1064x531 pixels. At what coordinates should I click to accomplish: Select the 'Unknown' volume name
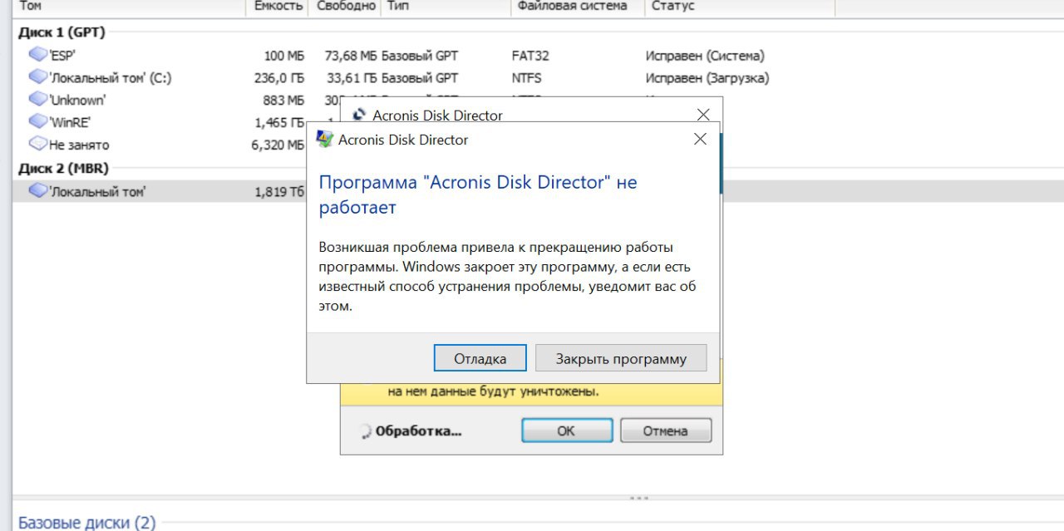coord(77,101)
